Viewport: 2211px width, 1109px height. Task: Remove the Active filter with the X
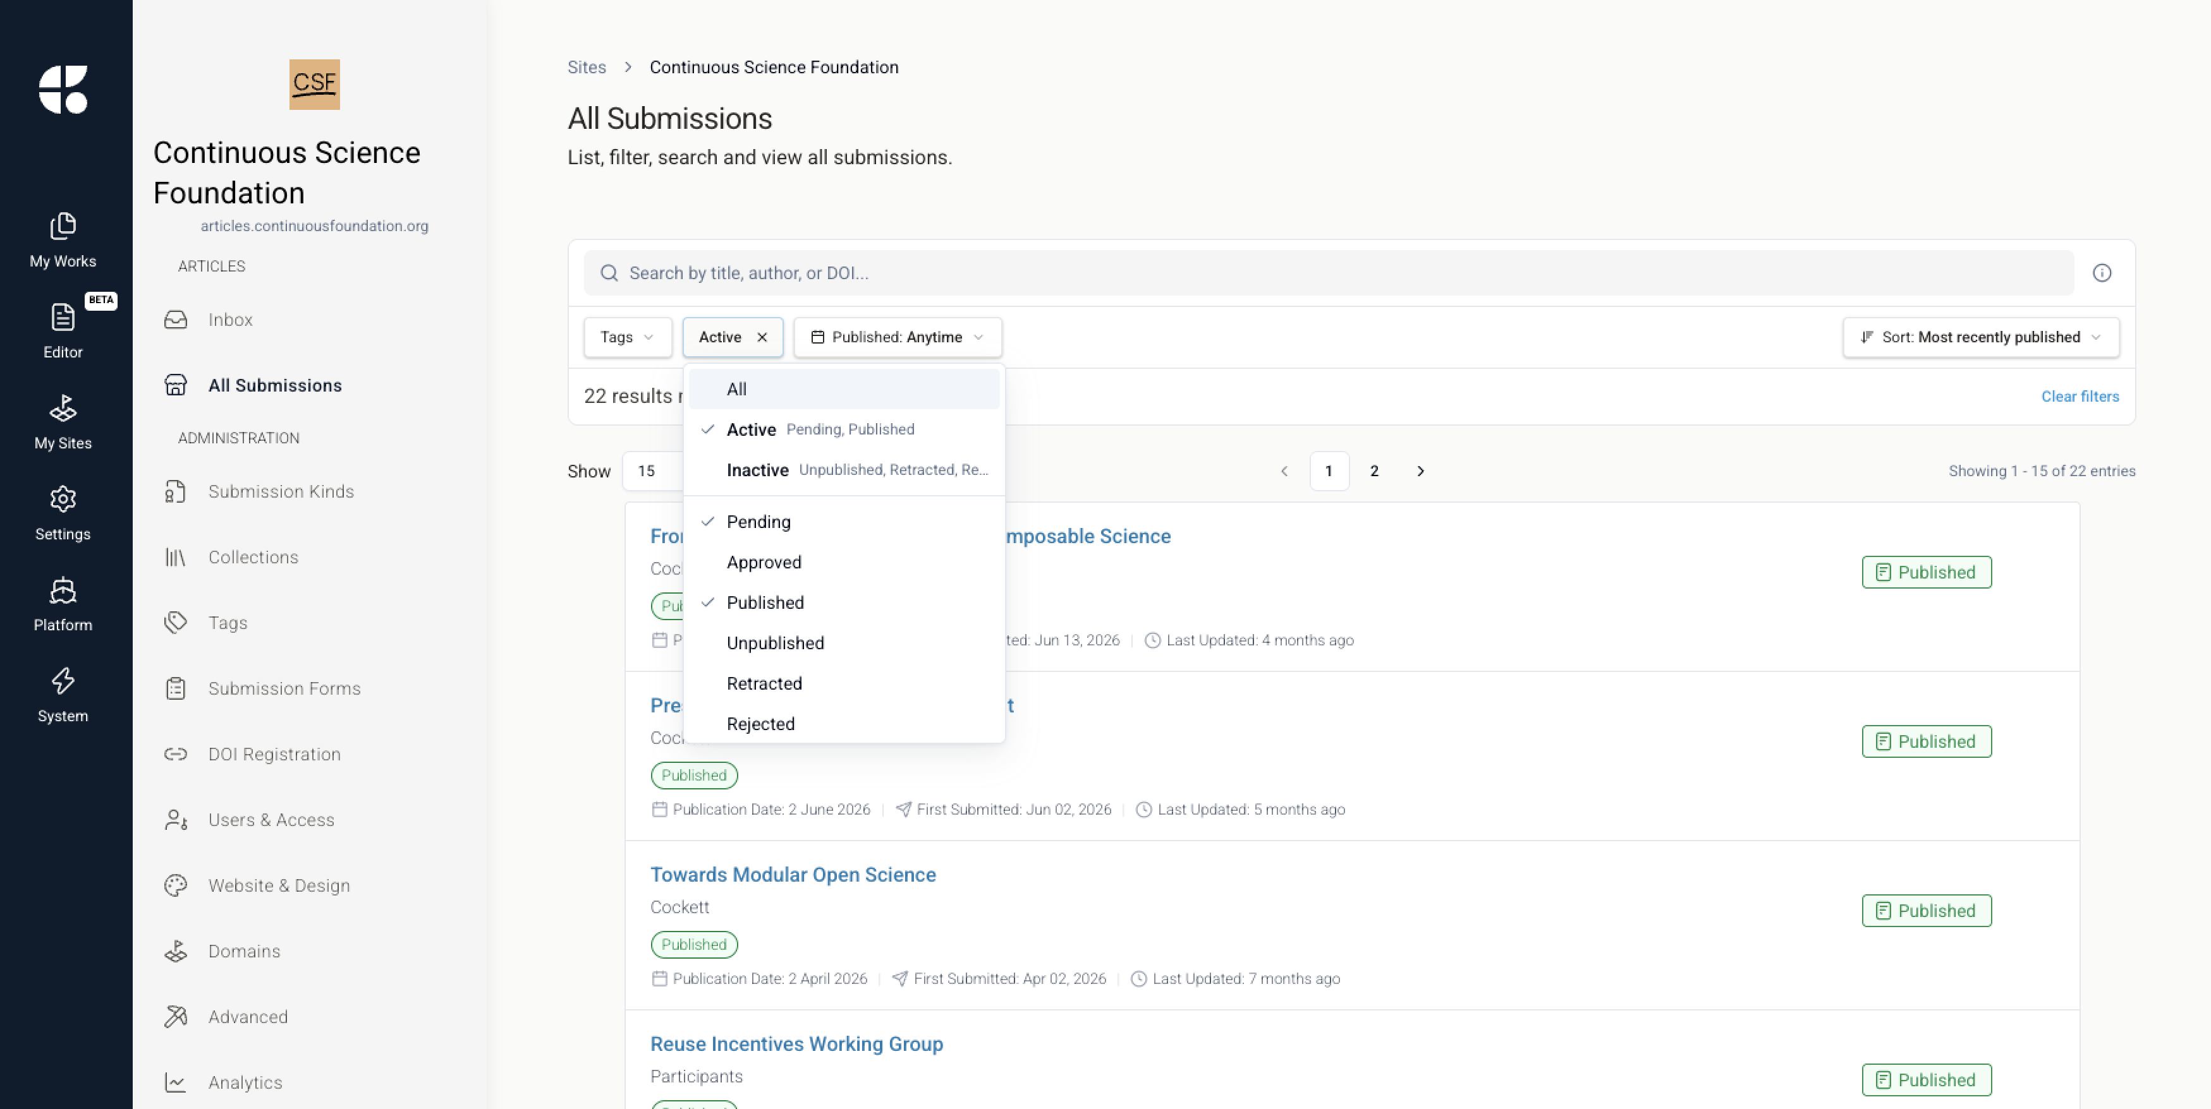tap(762, 337)
